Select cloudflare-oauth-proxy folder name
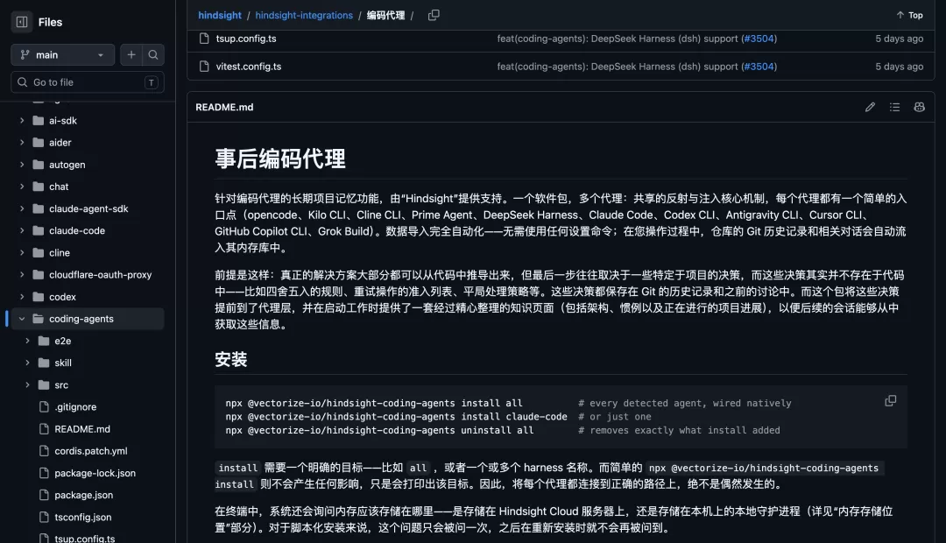 [x=100, y=274]
